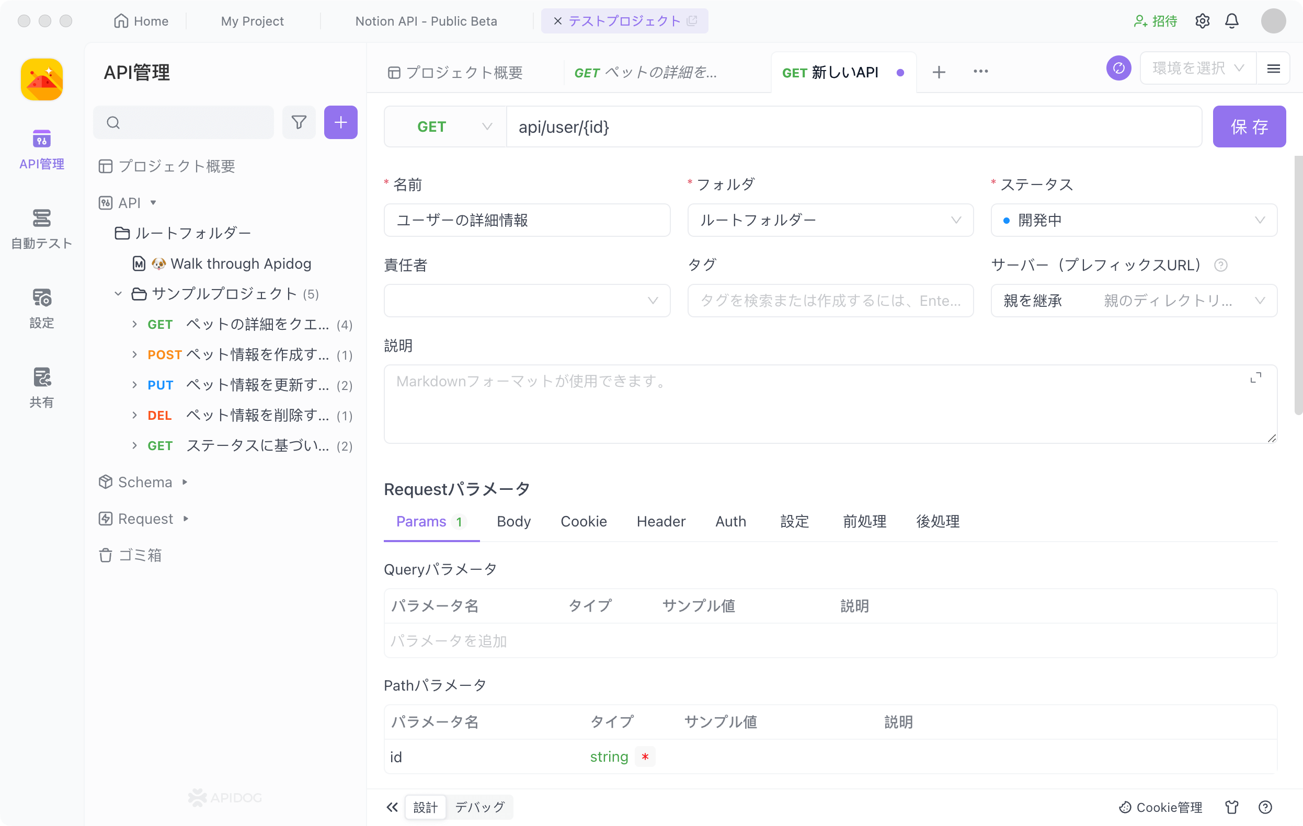Click the 名前 field ユーザーの詳細情報
1303x826 pixels.
click(527, 220)
